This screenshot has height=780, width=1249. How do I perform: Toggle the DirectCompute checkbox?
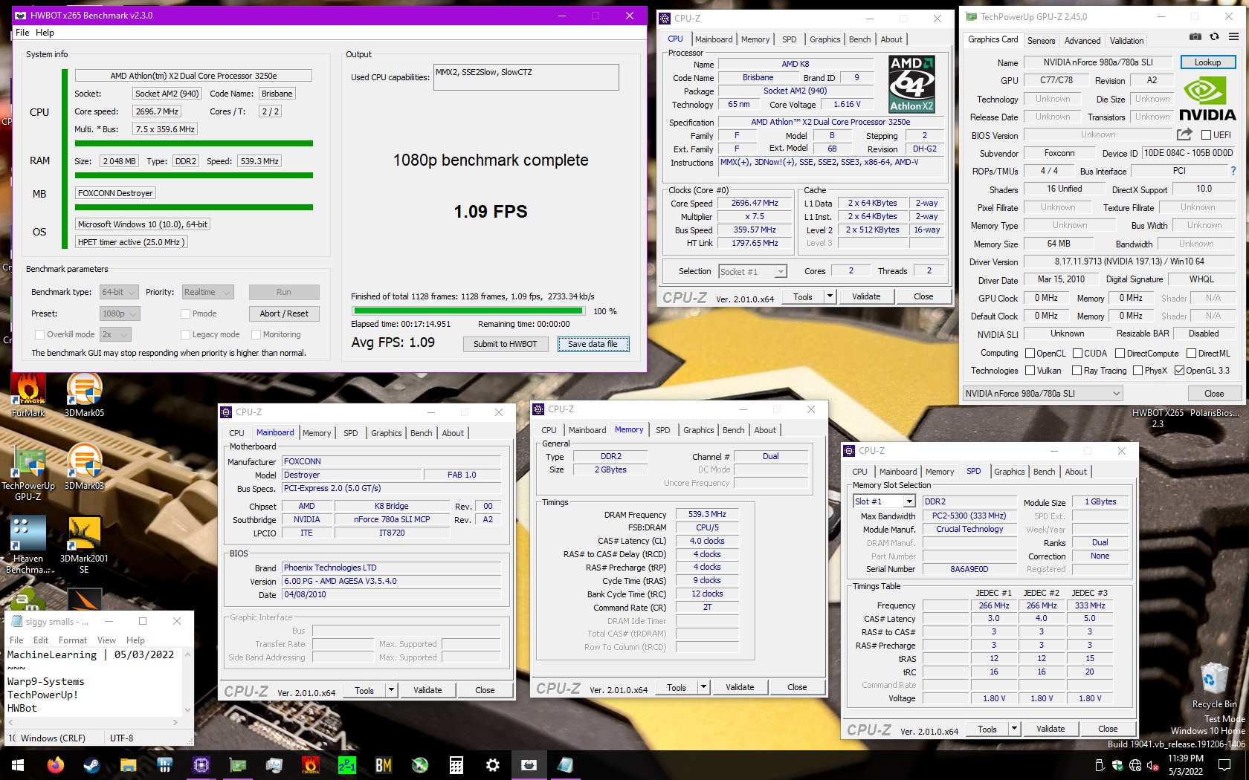(x=1120, y=354)
